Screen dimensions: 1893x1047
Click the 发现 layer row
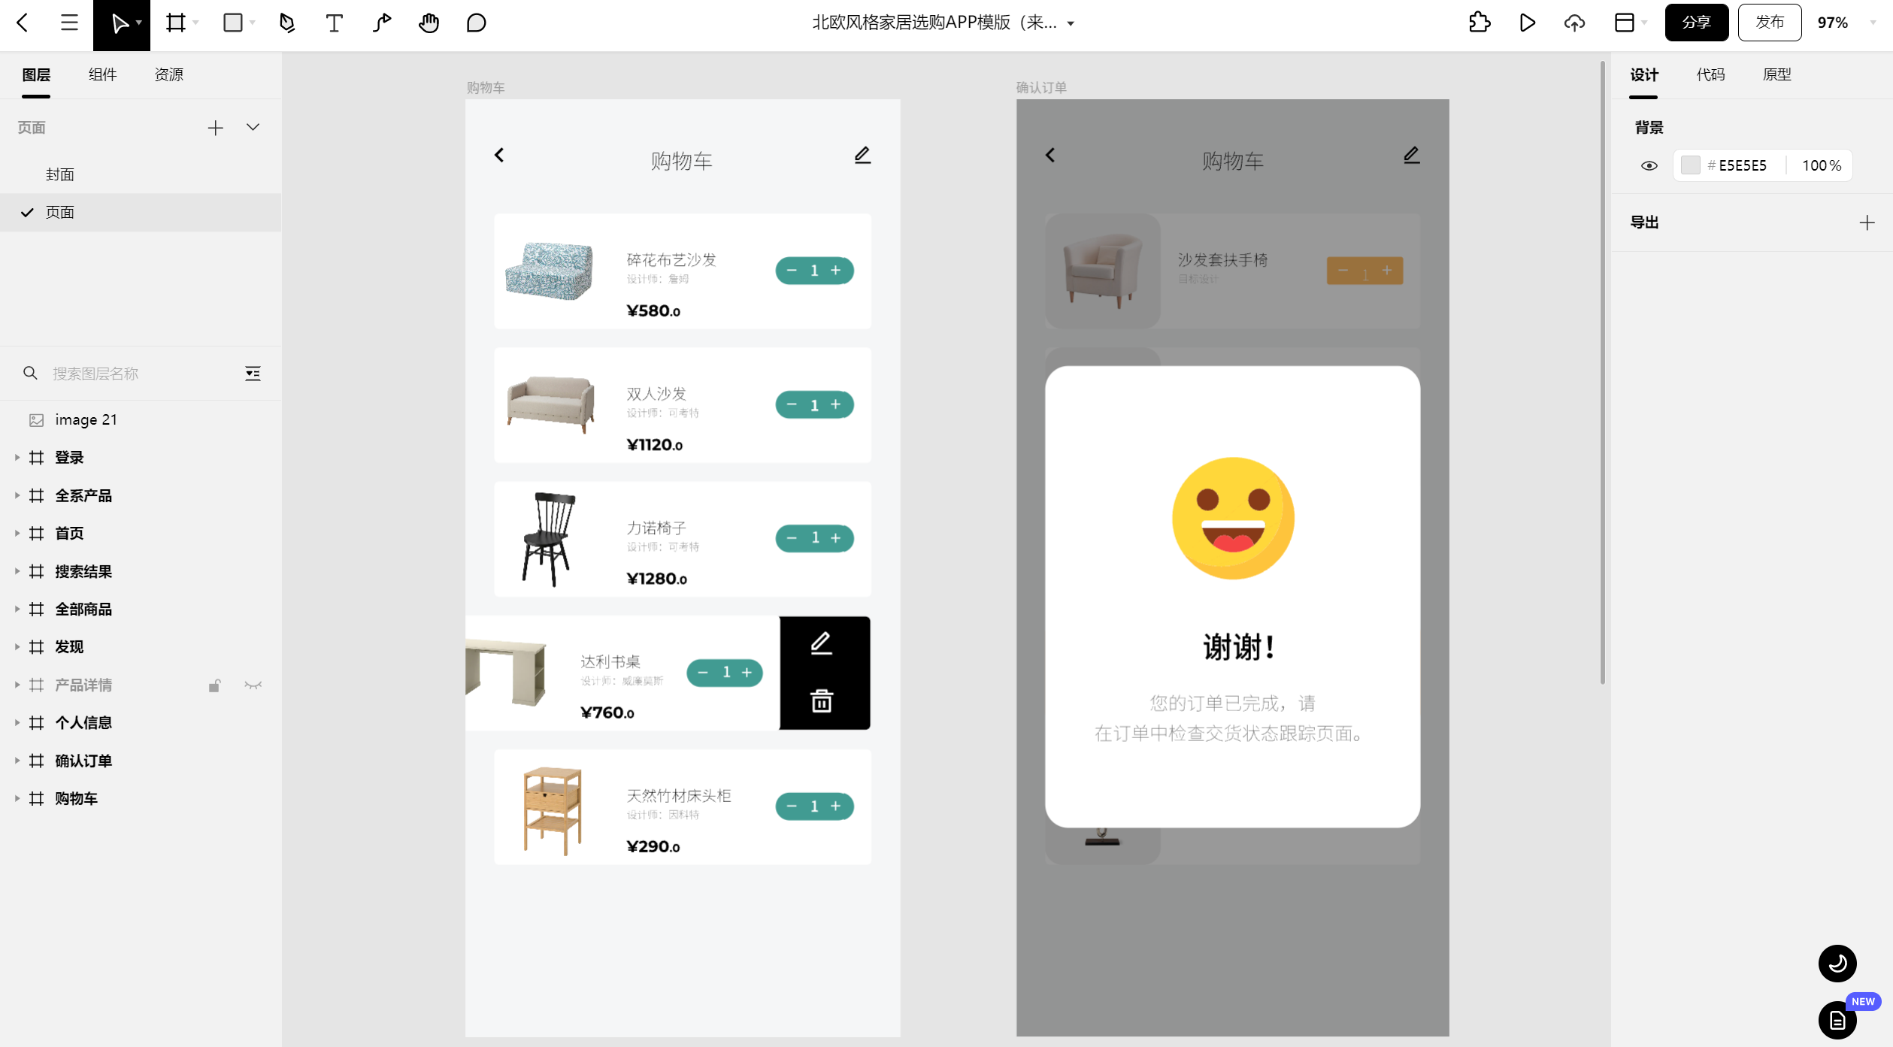[x=141, y=646]
